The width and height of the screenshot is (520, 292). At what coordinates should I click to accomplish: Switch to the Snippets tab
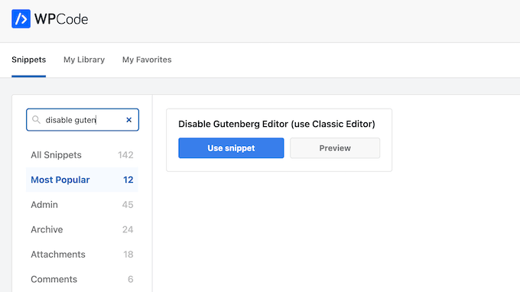[29, 60]
